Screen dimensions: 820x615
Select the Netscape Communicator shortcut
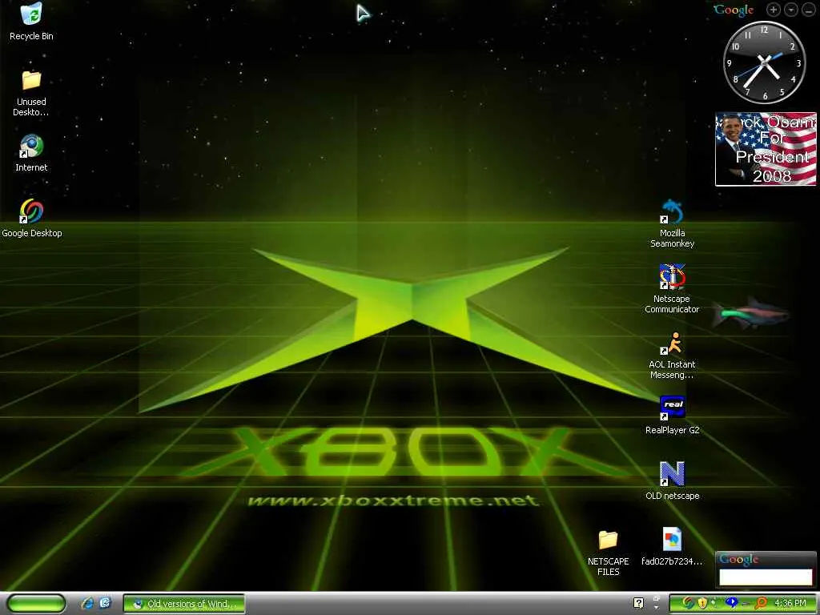point(672,277)
